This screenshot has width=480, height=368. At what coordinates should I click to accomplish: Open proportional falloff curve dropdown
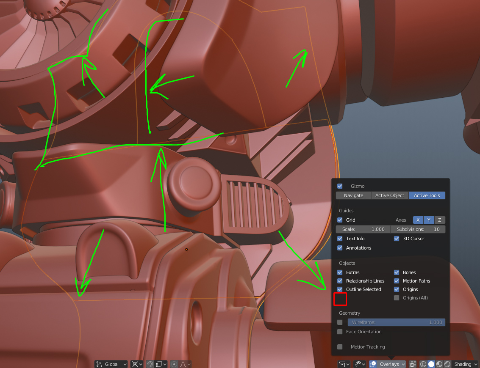click(185, 364)
